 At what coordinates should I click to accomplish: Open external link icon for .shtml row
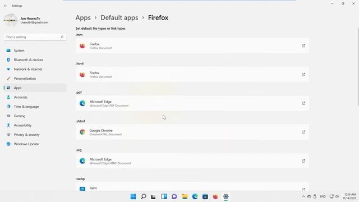[303, 132]
